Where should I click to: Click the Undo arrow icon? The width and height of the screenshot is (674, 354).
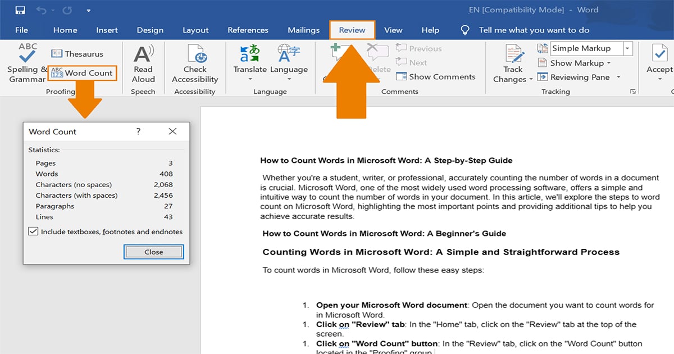[x=42, y=10]
